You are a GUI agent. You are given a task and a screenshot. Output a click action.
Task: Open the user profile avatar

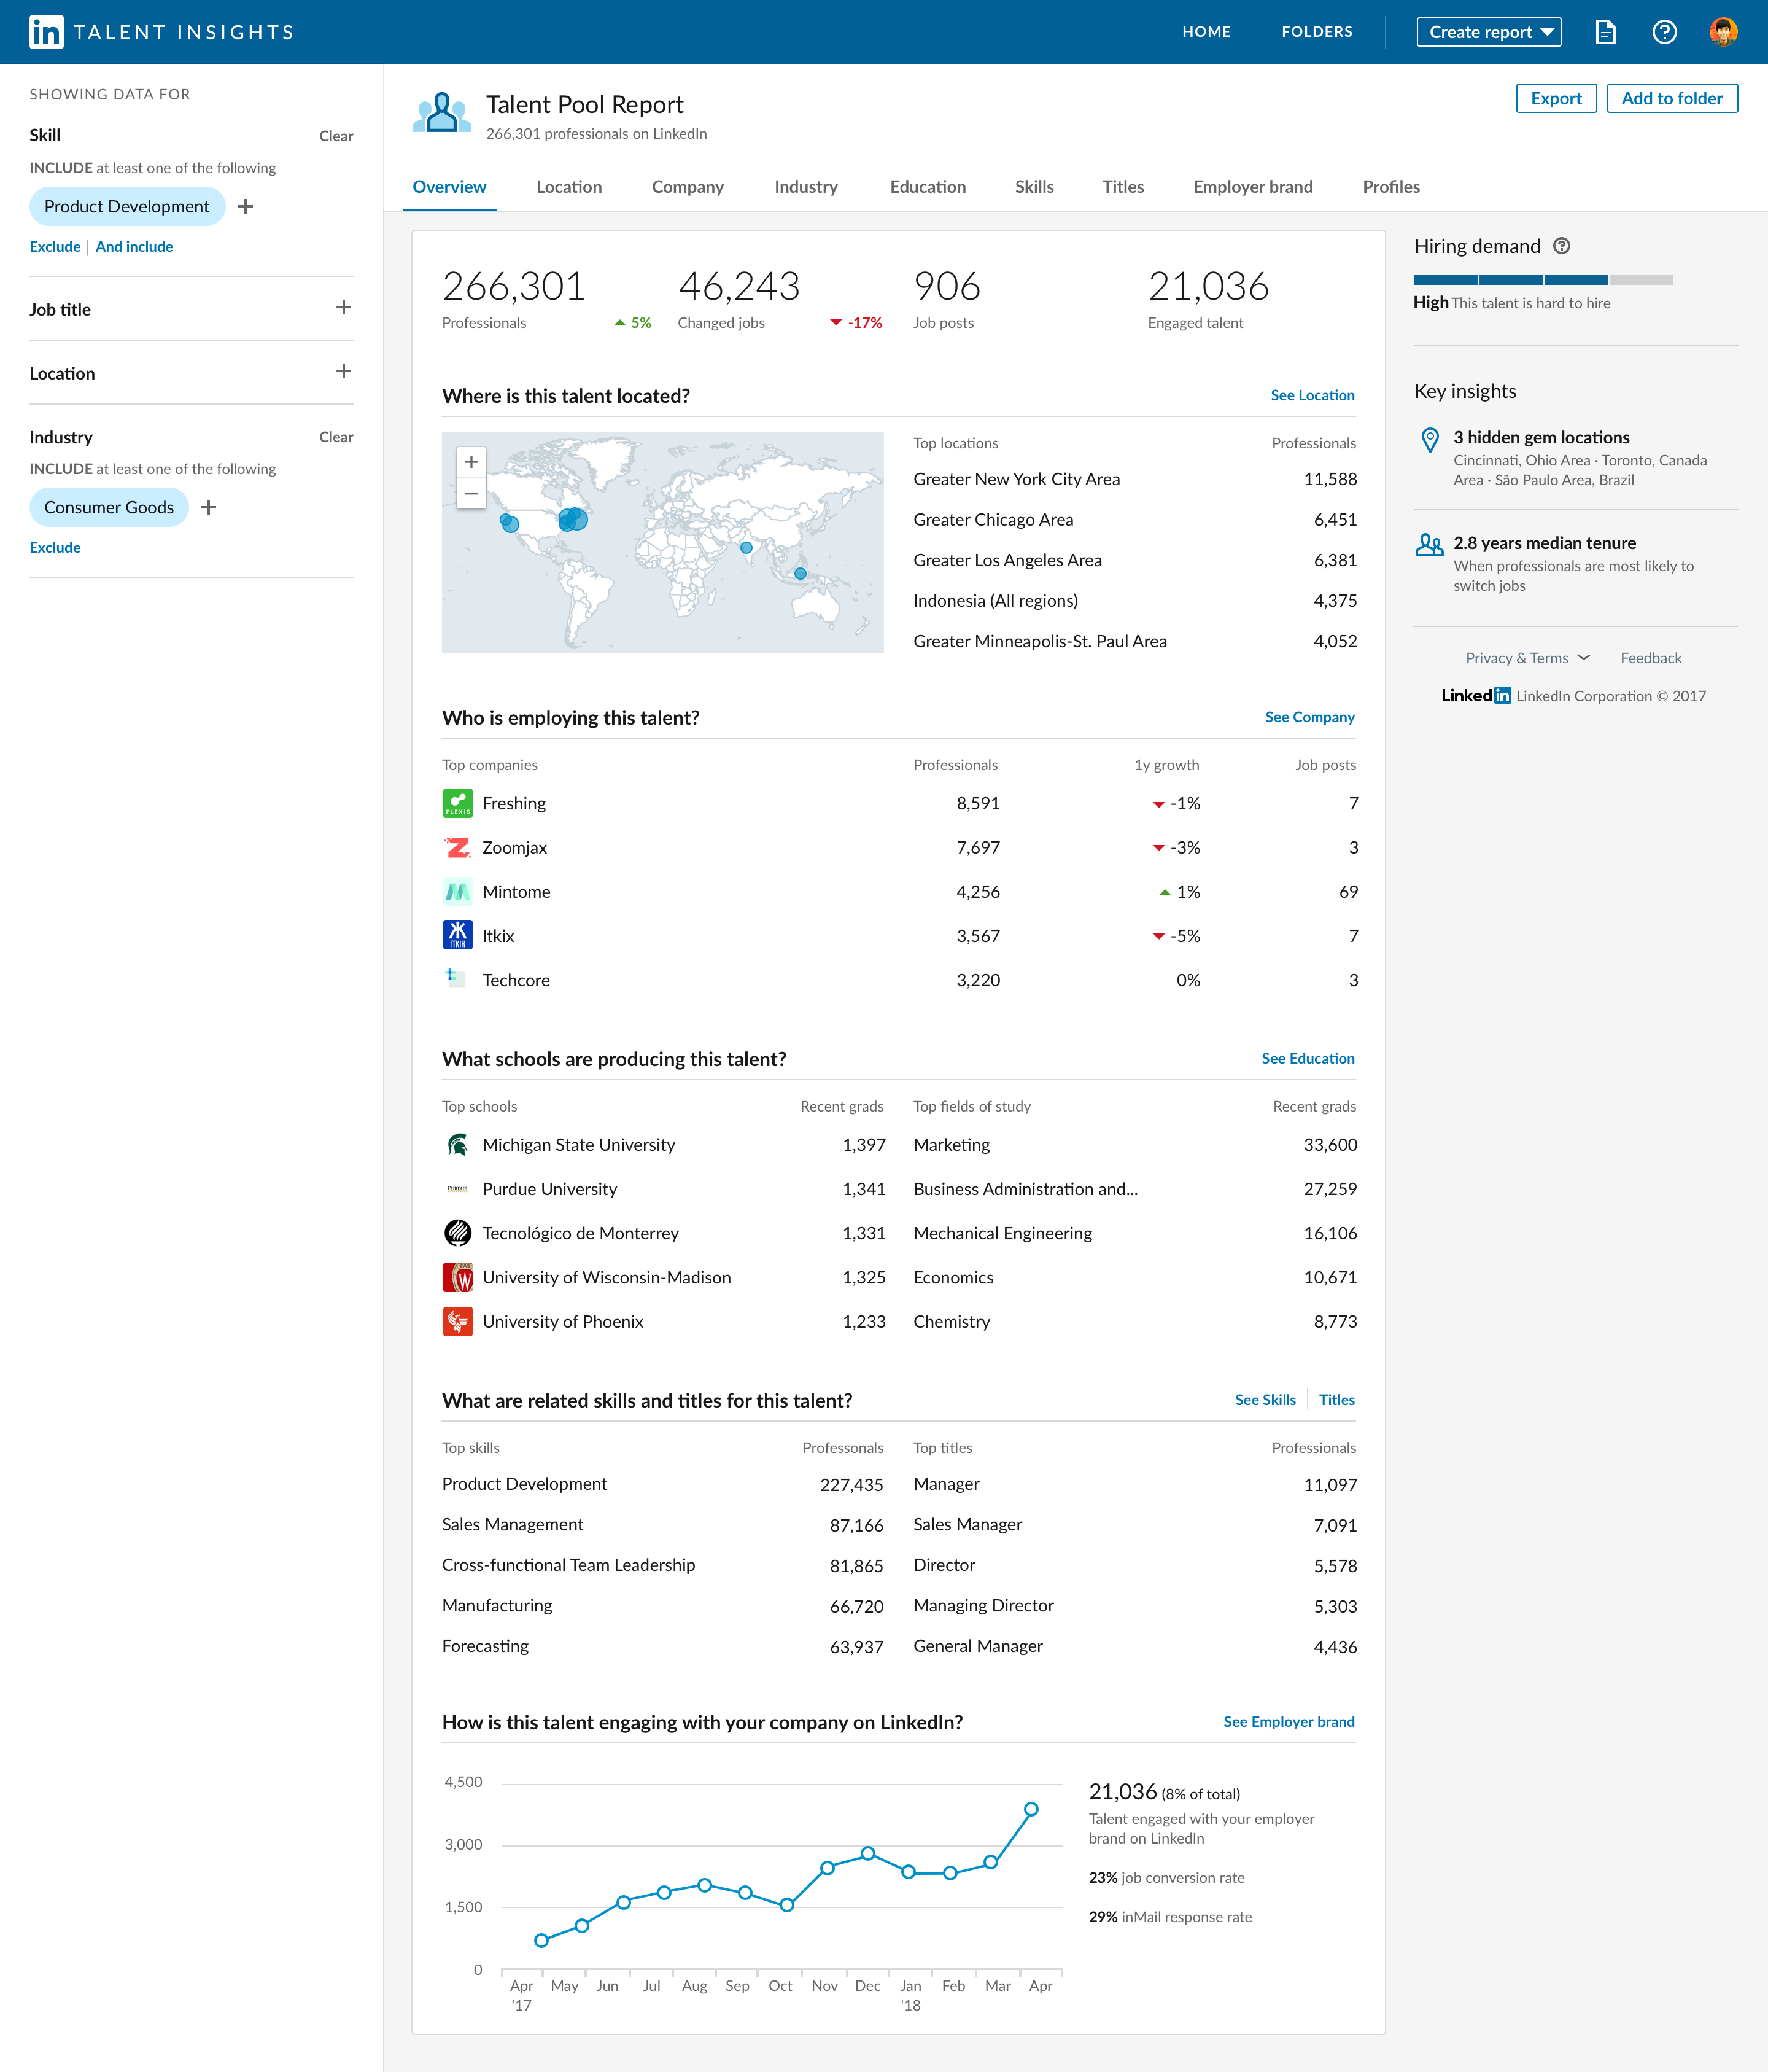[1723, 32]
